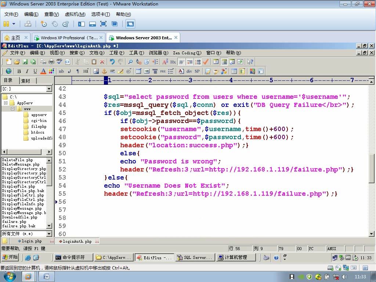Click the font color A swatch icon

pyautogui.click(x=43, y=71)
